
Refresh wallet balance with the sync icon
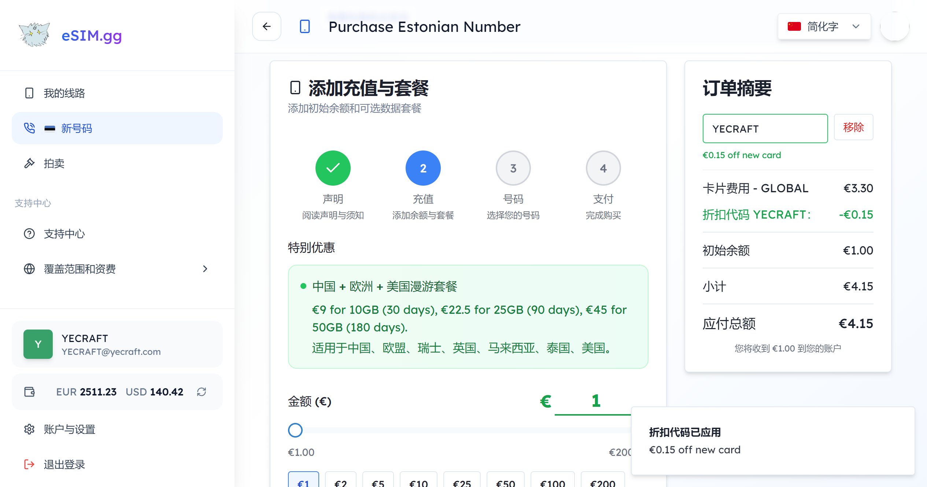point(202,392)
